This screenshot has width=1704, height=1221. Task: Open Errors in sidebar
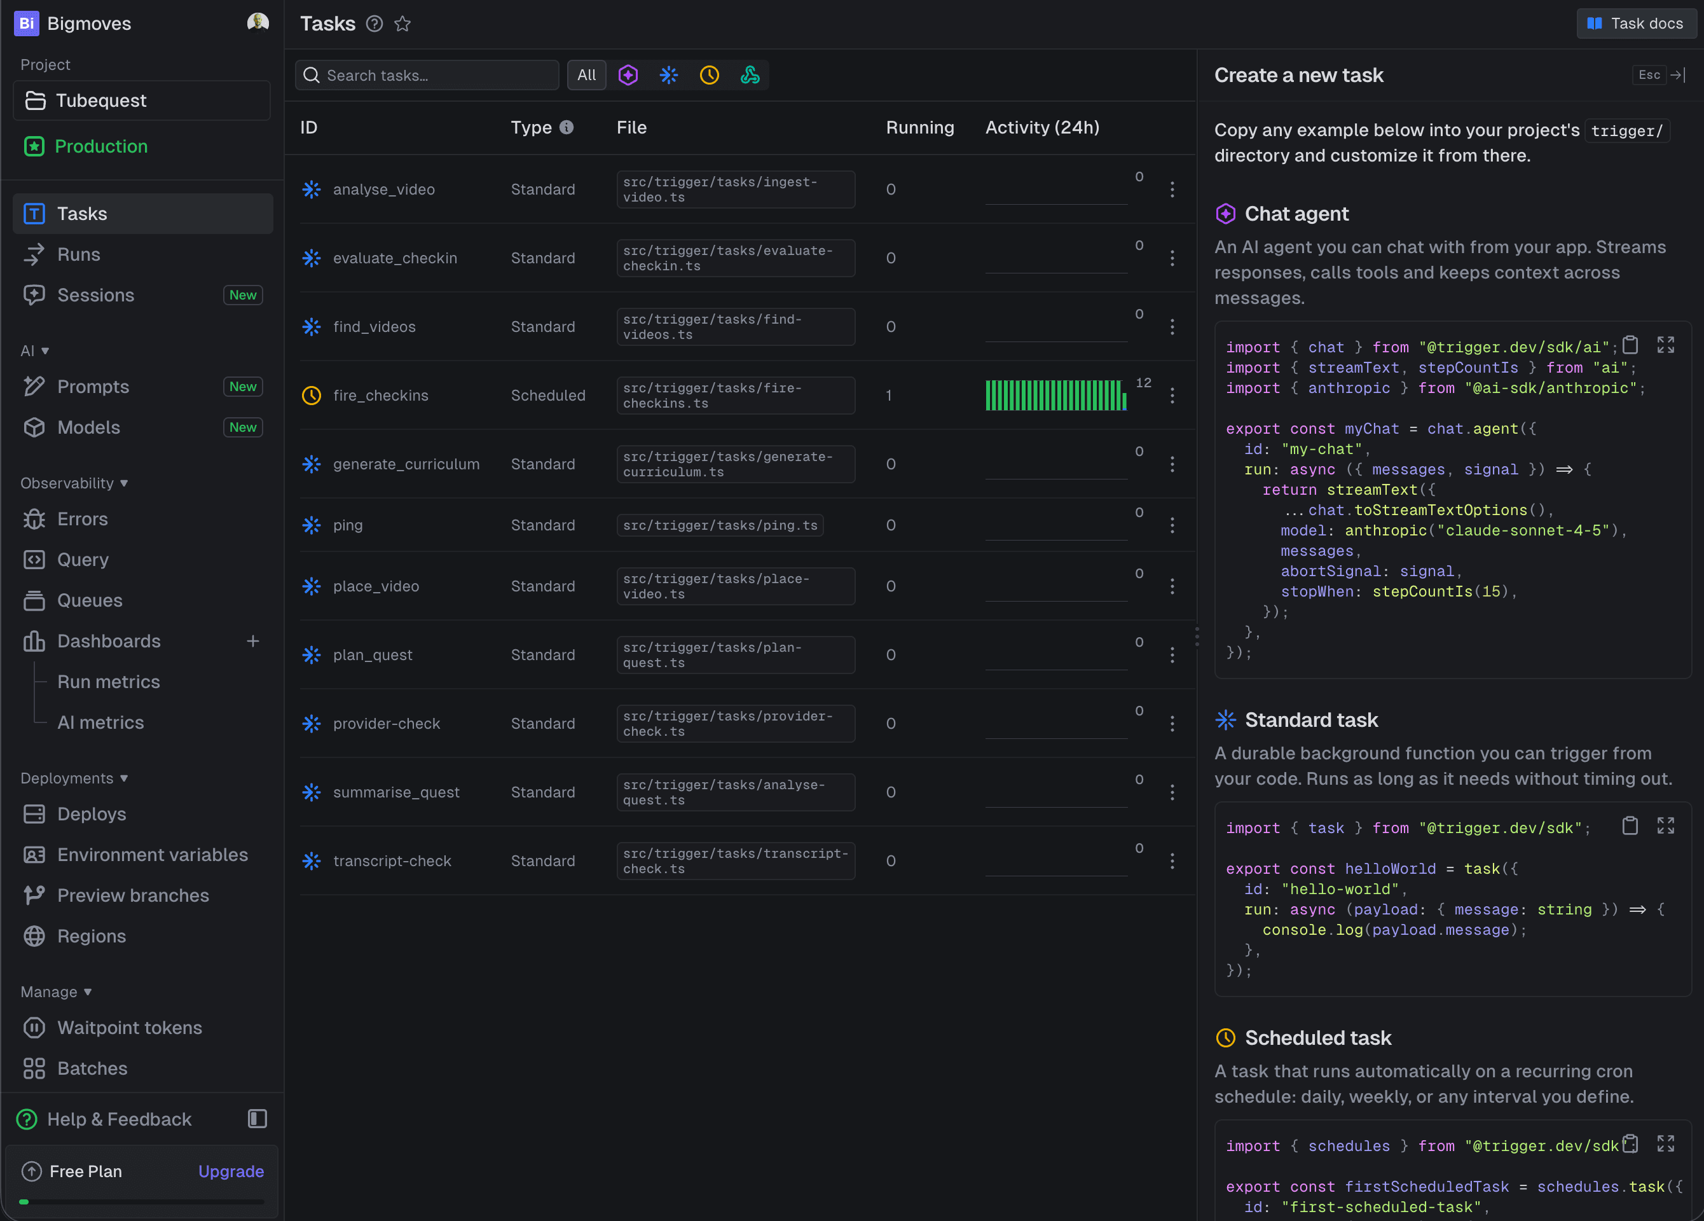tap(143, 519)
